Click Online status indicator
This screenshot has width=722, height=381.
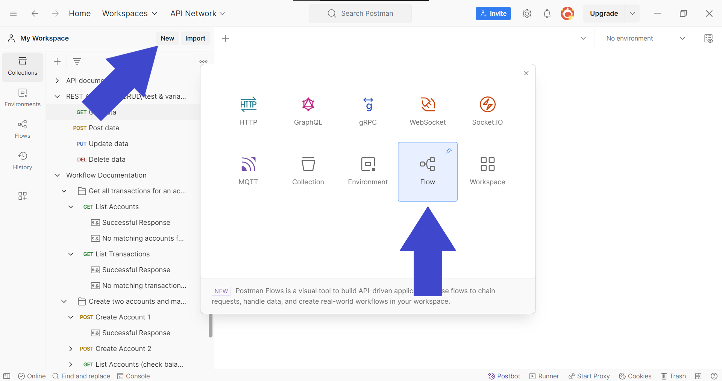(32, 376)
